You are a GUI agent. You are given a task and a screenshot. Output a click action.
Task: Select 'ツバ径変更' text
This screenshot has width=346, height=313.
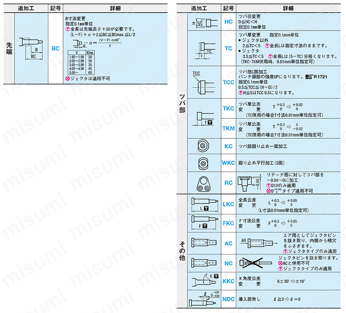point(250,16)
